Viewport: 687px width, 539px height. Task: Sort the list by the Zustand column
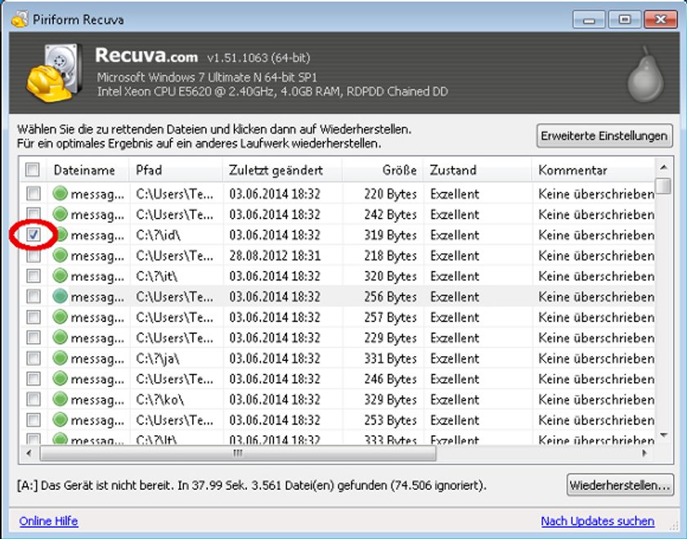478,170
